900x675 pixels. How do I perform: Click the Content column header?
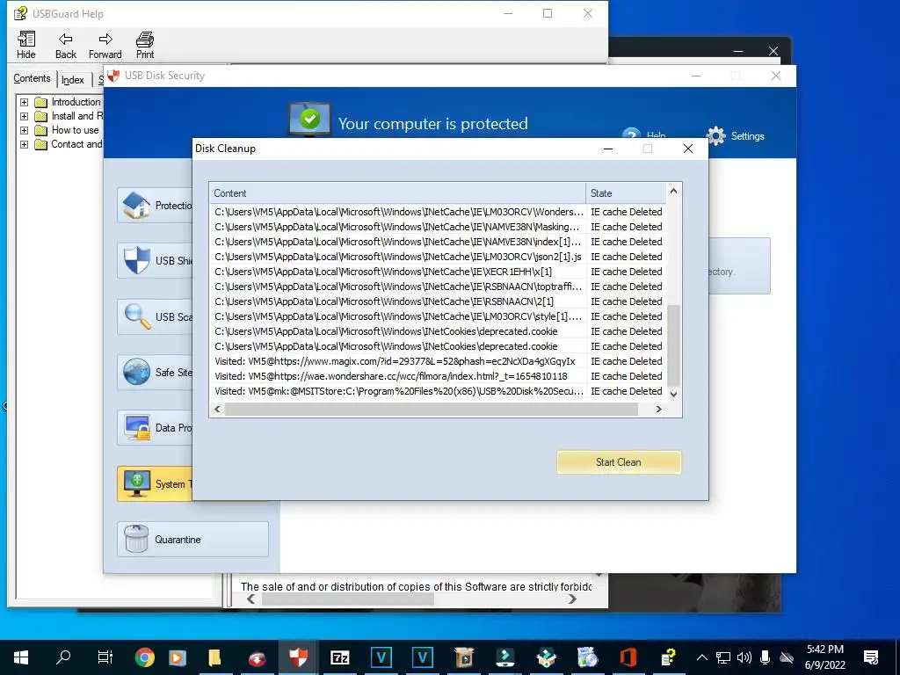pyautogui.click(x=397, y=193)
